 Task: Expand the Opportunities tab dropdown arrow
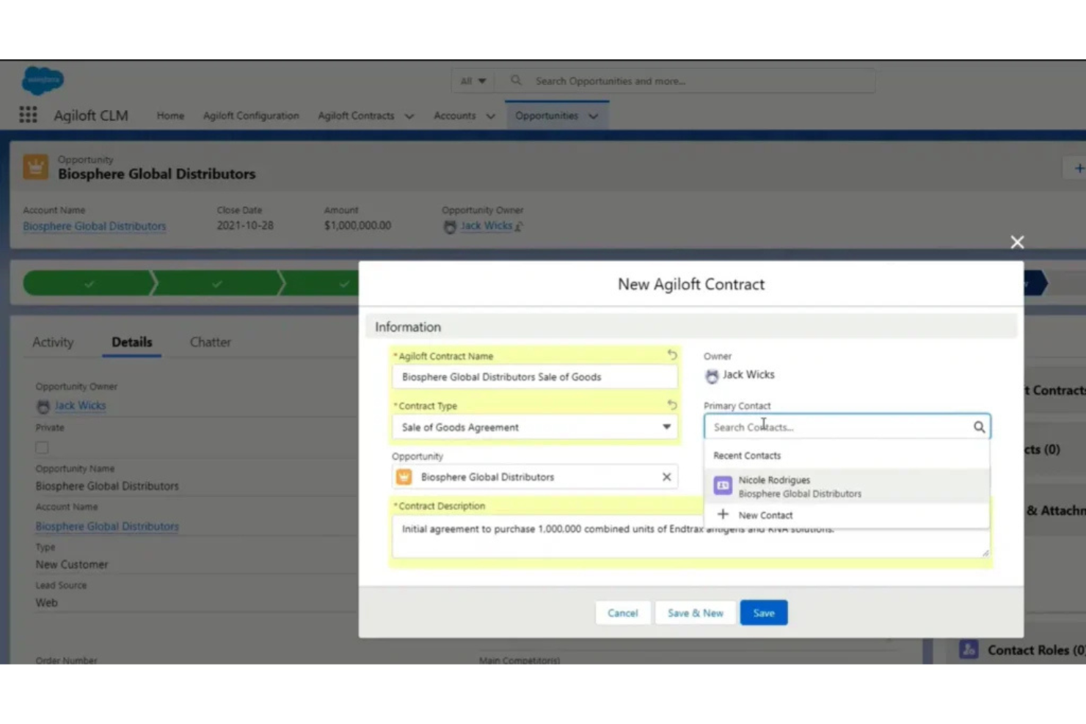pos(593,115)
